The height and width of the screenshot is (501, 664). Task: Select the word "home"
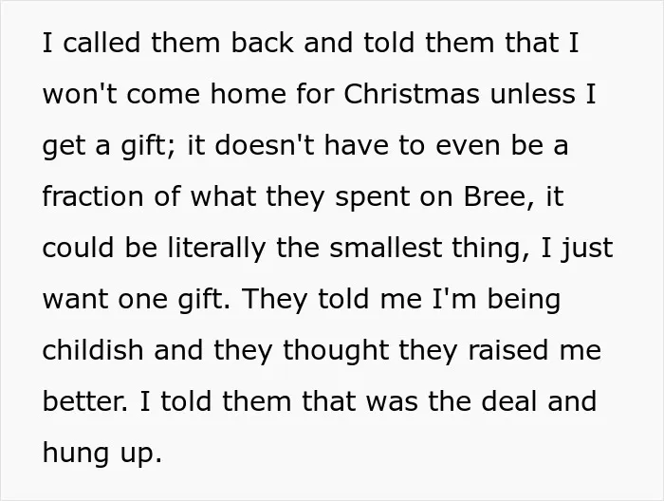pyautogui.click(x=249, y=94)
